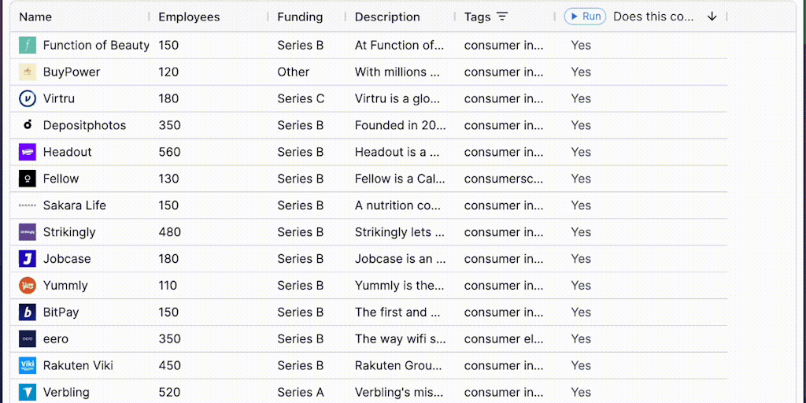
Task: Toggle sort arrow on last column
Action: 712,17
